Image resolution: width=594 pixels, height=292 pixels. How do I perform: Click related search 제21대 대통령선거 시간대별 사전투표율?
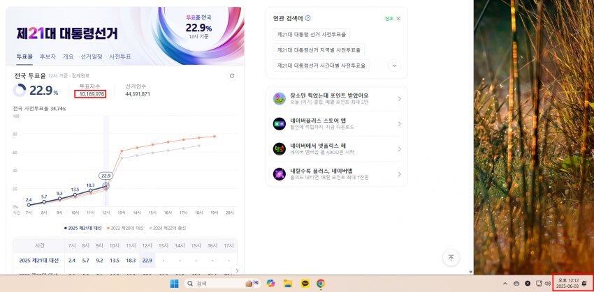coord(321,66)
